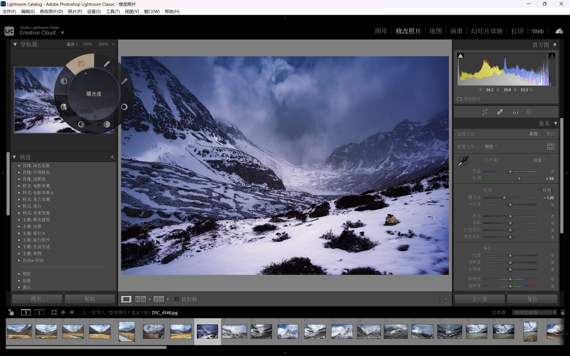Click the 曝光度 slider handle
The height and width of the screenshot is (356, 570).
[504, 198]
